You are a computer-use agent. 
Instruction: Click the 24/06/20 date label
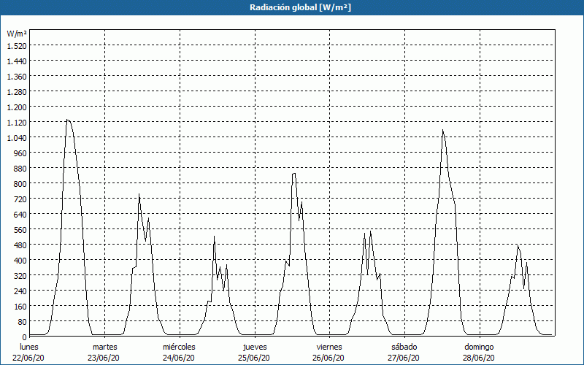pyautogui.click(x=178, y=358)
